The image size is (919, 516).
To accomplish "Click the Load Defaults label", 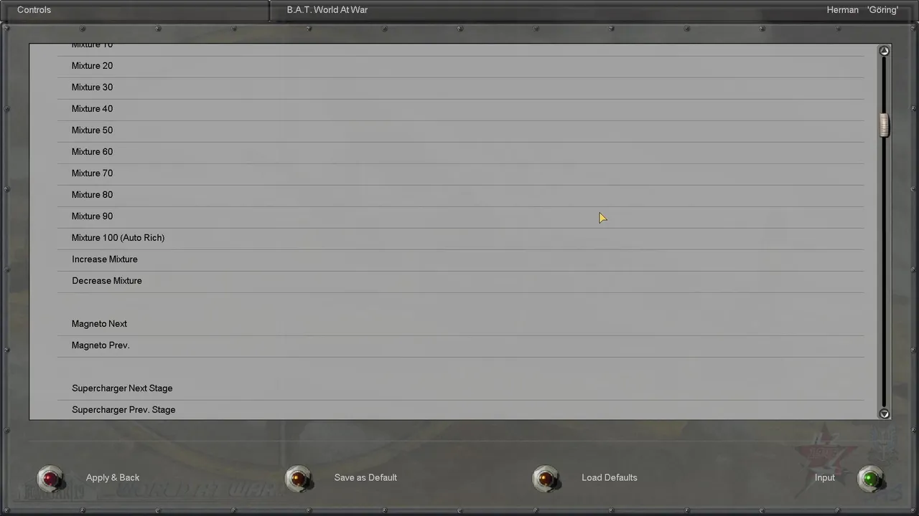I will pos(610,477).
